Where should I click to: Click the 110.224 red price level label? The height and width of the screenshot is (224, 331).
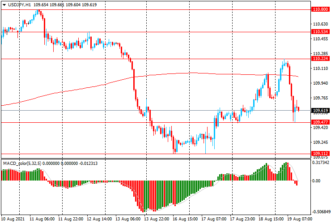(x=320, y=59)
